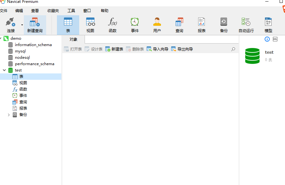Viewport: 285px width, 185px height.
Task: Show the DDL panel icon
Action: 275,39
